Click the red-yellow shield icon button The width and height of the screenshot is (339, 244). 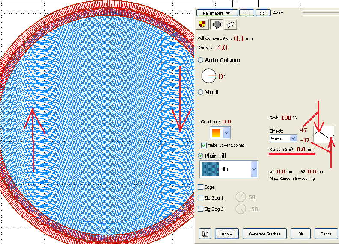(x=202, y=25)
